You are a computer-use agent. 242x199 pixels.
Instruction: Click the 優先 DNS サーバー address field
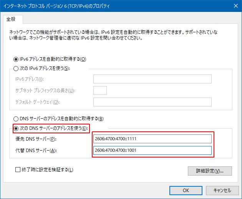pos(152,139)
